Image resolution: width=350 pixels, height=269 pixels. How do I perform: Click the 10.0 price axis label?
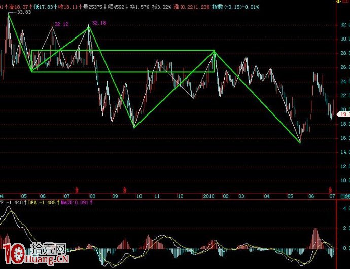point(345,180)
